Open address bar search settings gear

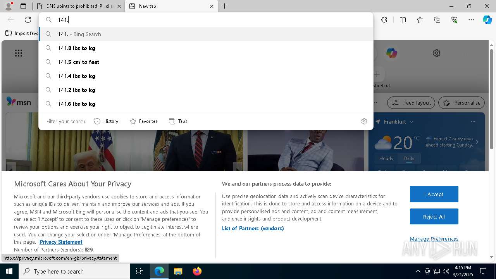364,121
